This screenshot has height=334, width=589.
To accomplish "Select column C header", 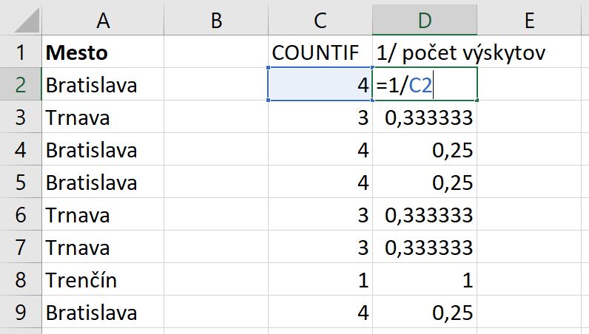I will click(x=320, y=20).
